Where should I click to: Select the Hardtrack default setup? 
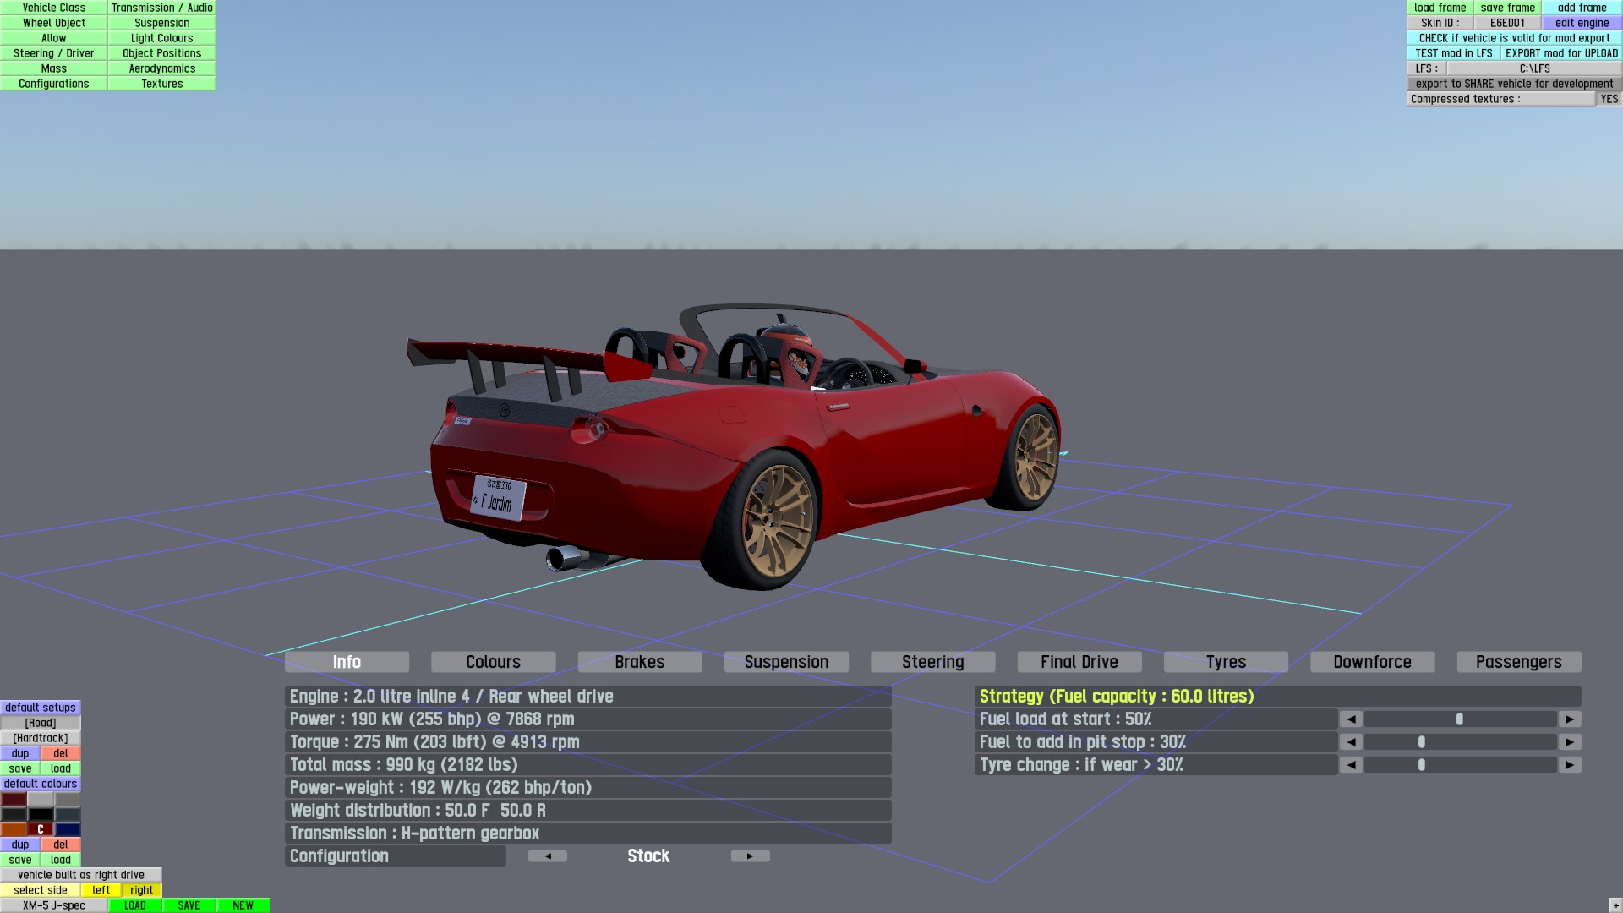(x=41, y=738)
